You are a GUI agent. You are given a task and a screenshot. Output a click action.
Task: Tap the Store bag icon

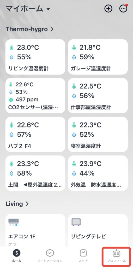coord(83,253)
